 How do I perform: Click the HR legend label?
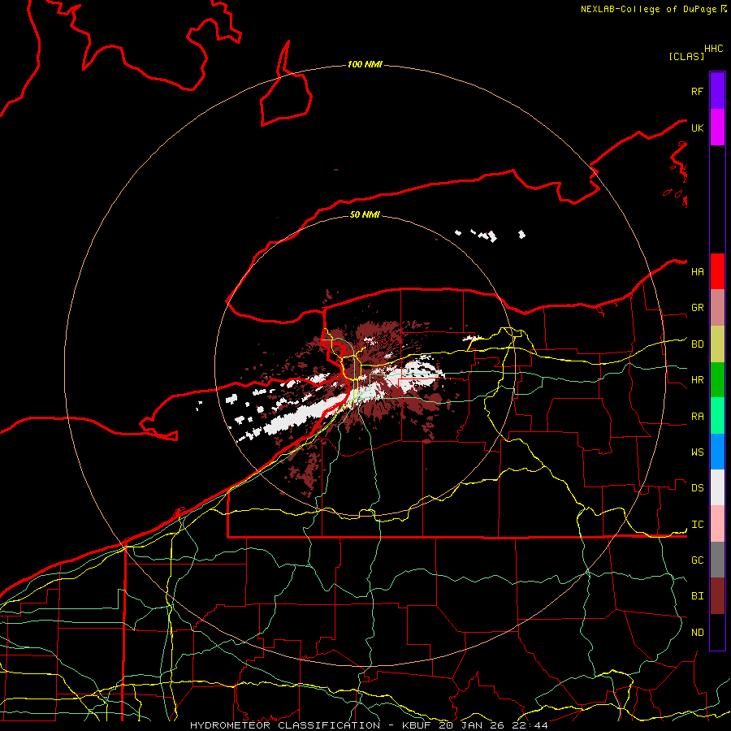coord(698,380)
